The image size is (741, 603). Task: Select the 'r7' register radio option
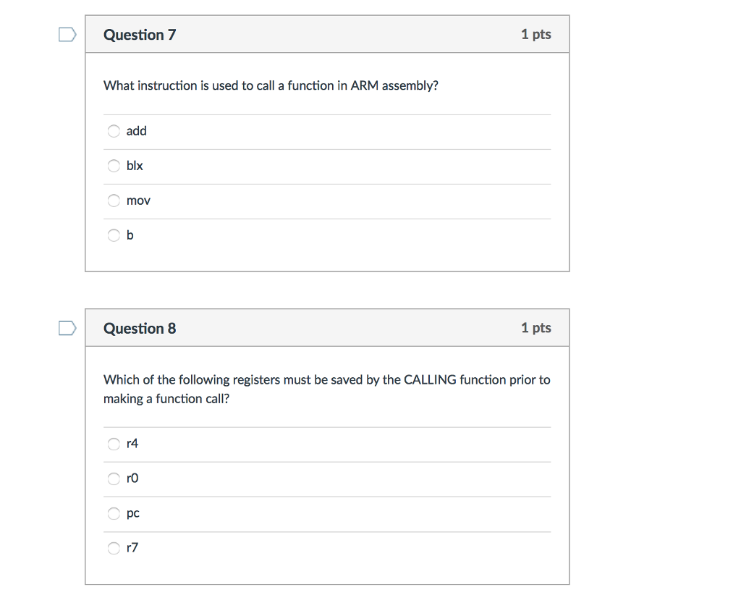pos(114,548)
